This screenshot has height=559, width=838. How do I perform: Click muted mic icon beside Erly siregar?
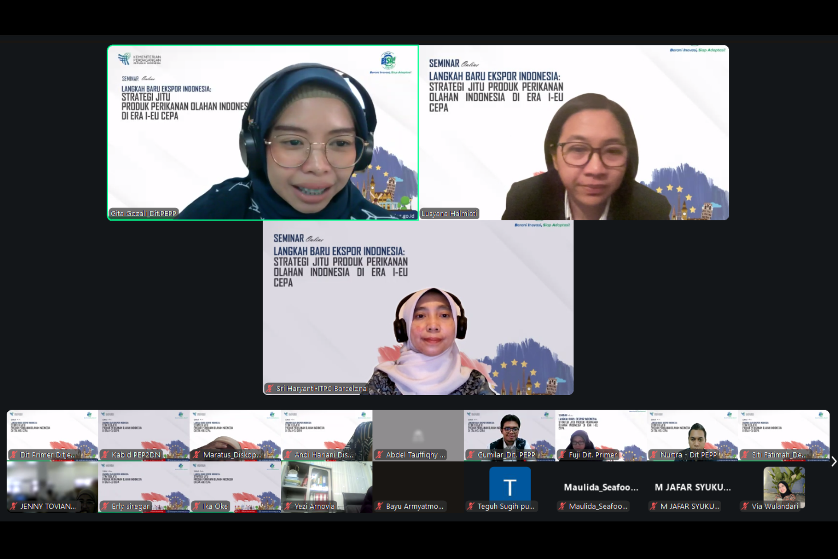coord(105,506)
